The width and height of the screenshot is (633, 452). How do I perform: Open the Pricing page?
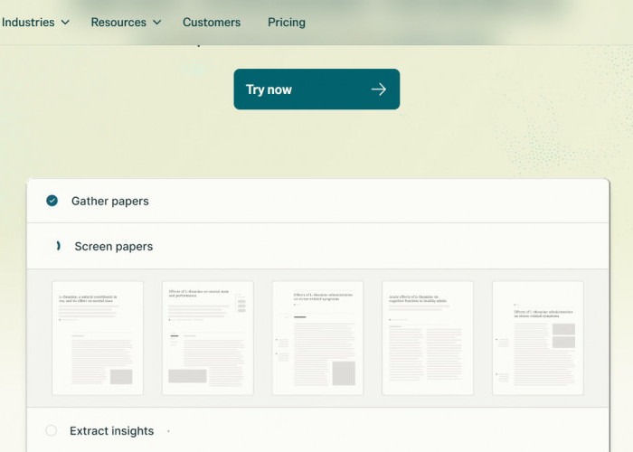click(287, 23)
